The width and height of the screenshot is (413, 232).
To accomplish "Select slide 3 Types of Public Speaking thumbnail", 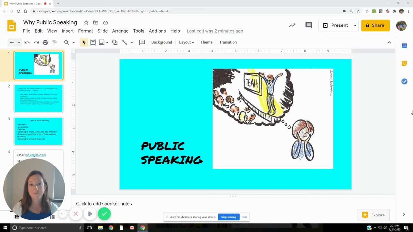I will [38, 131].
